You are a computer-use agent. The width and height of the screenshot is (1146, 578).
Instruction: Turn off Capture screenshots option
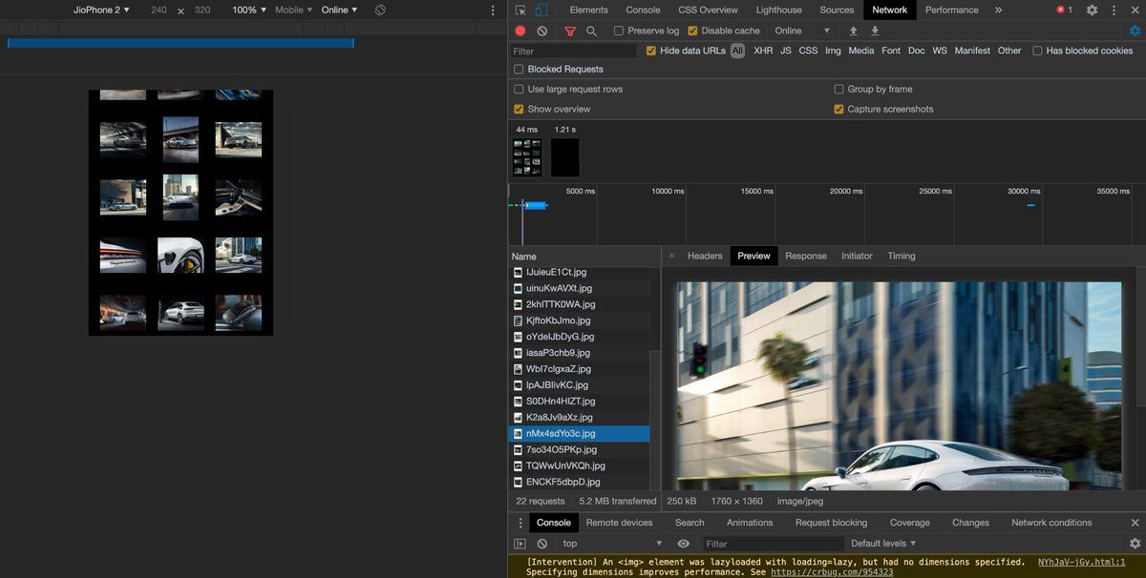coord(839,110)
